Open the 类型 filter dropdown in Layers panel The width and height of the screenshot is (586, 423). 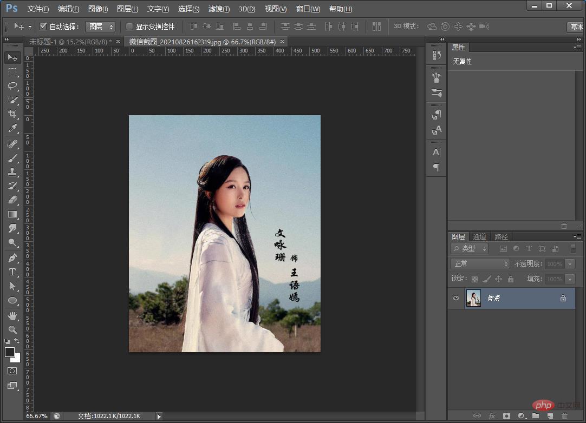[469, 248]
